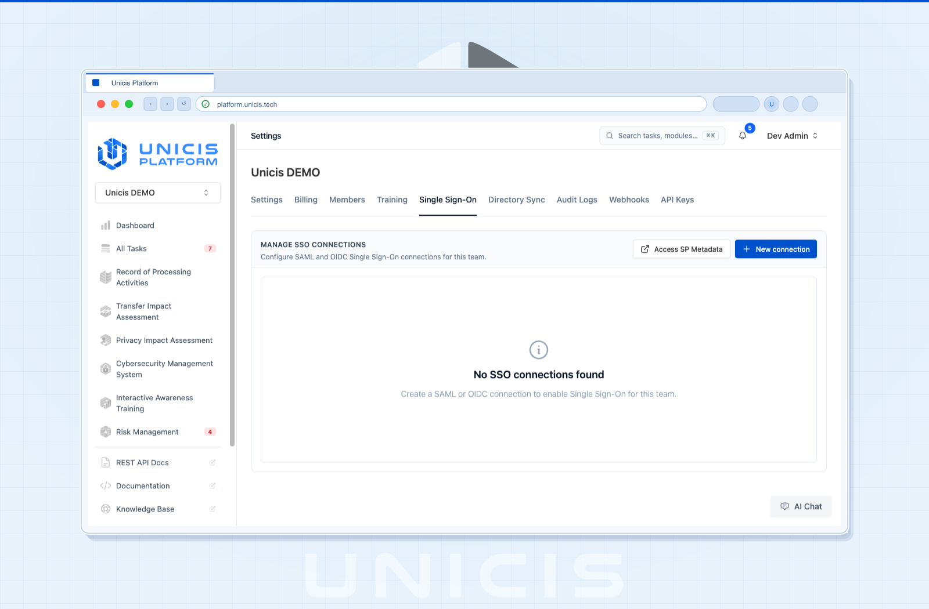The image size is (929, 609).
Task: Switch to the Settings tab
Action: [267, 200]
